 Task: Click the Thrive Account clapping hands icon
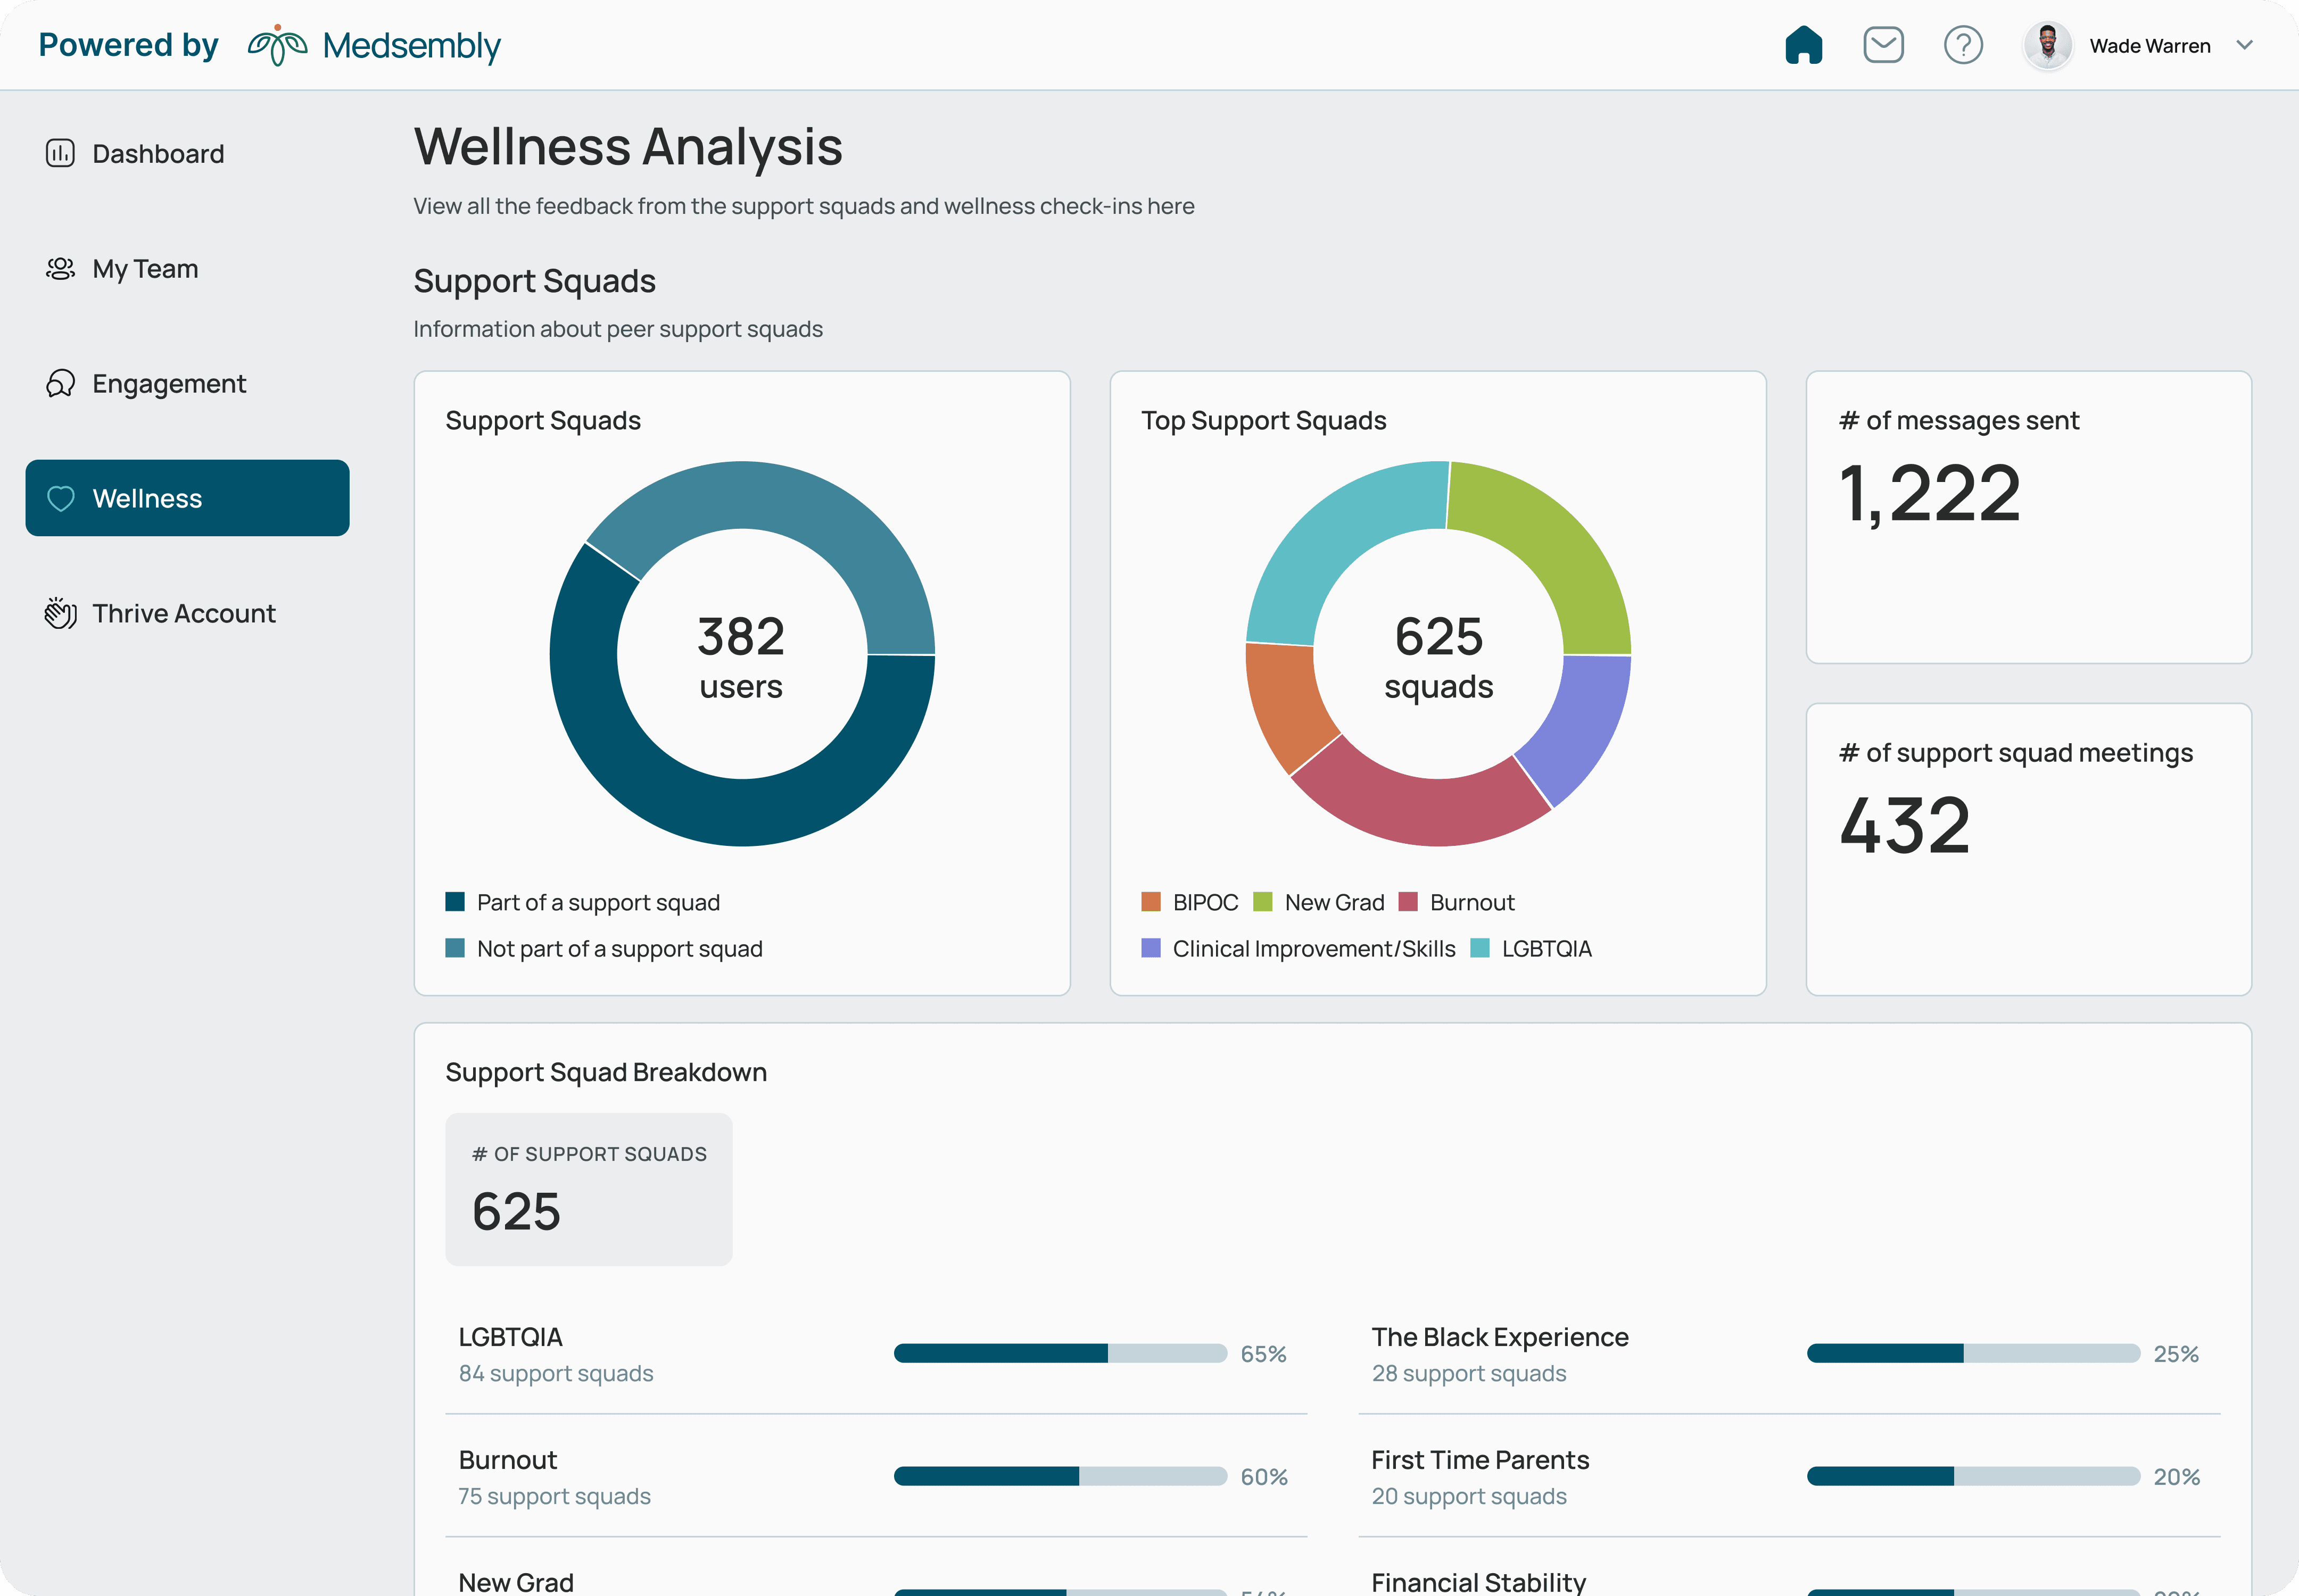click(60, 613)
